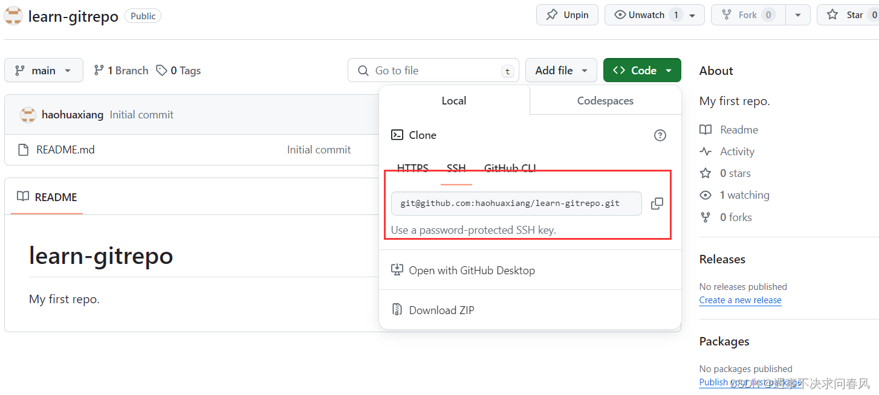Click the learn-gitrepo repository title
The image size is (879, 395).
click(x=73, y=16)
